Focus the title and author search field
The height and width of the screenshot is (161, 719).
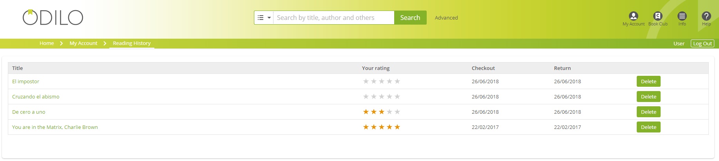tap(334, 18)
